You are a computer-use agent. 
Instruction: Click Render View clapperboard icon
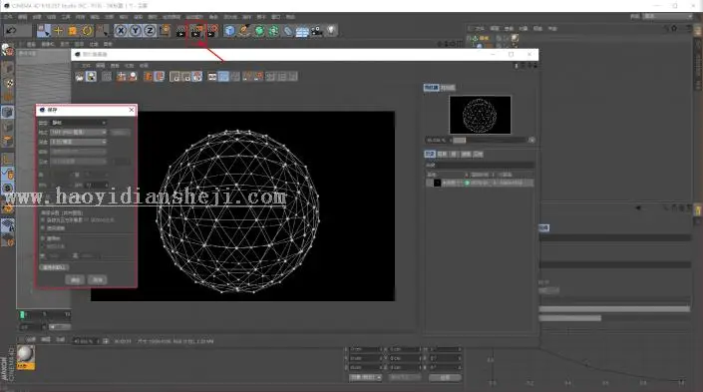point(181,31)
